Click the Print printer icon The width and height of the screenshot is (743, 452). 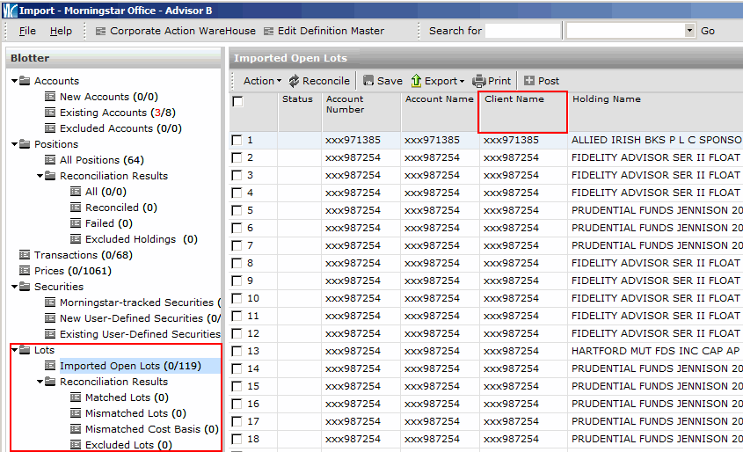pos(478,81)
